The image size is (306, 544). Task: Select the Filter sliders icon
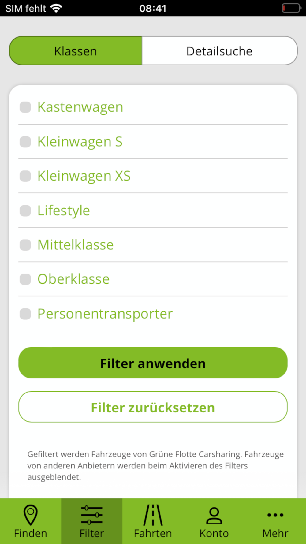92,515
